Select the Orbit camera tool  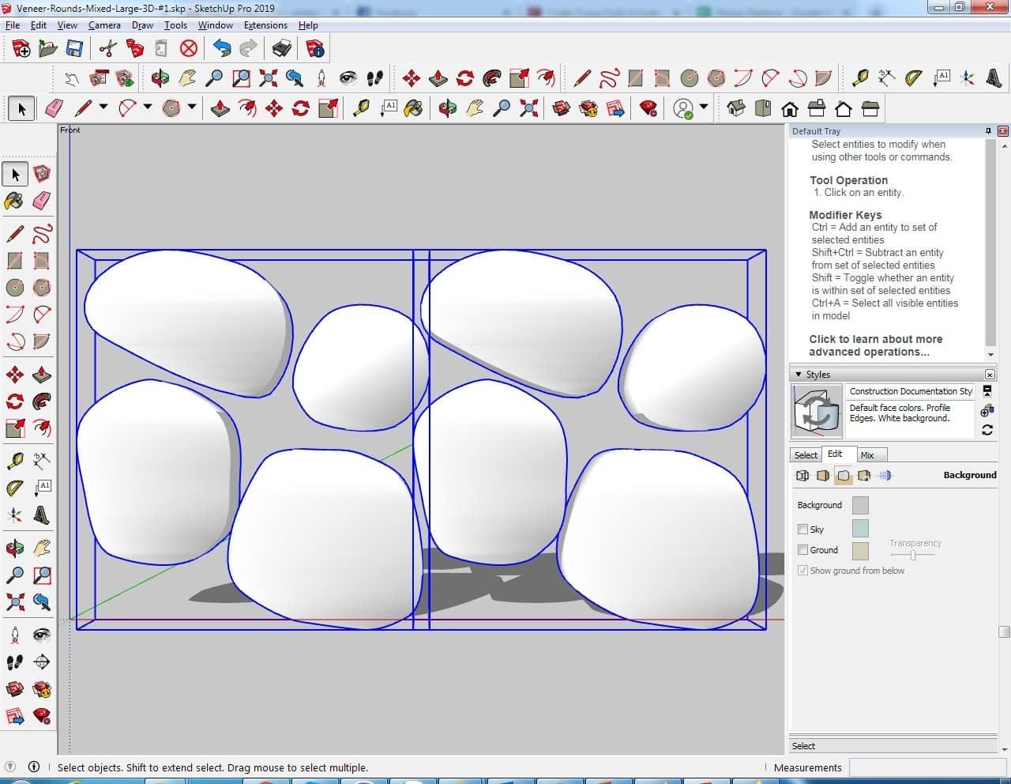tap(14, 548)
